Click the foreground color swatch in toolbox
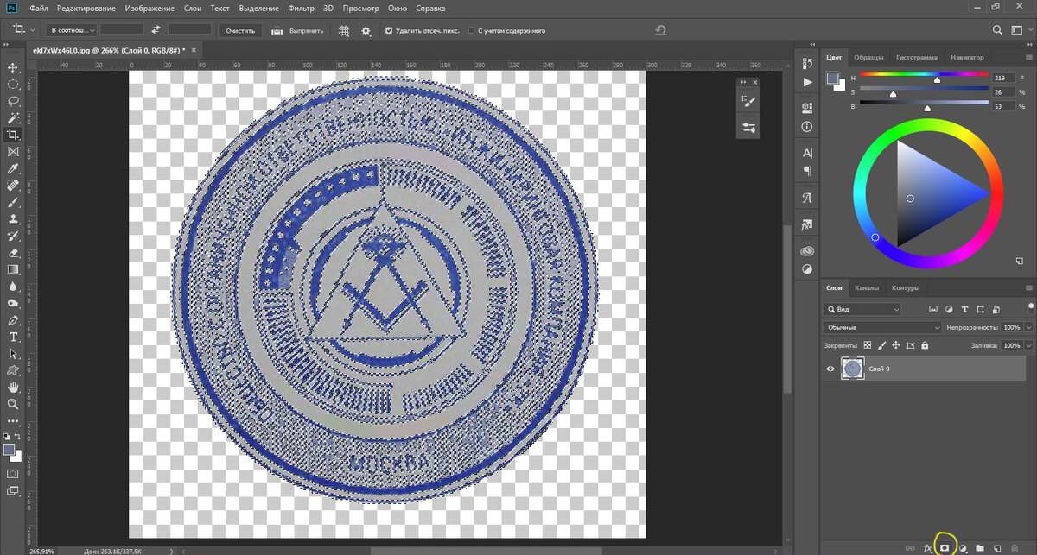Image resolution: width=1037 pixels, height=555 pixels. tap(10, 450)
